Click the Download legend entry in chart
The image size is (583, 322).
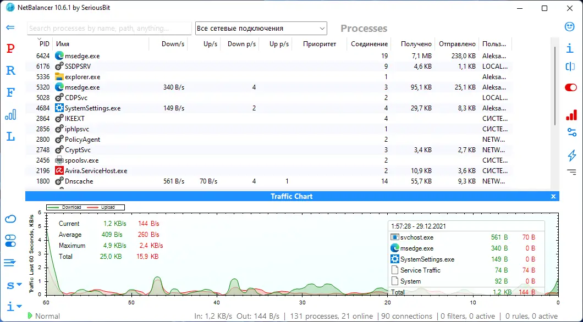[65, 207]
